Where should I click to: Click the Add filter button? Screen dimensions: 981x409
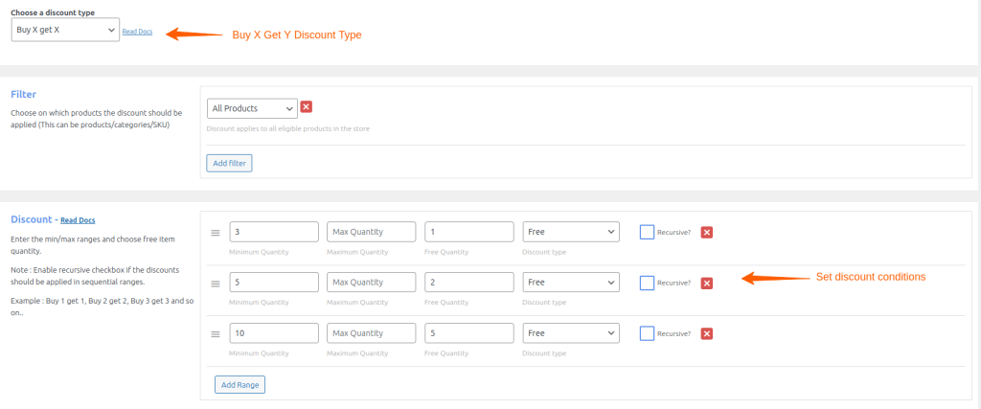pyautogui.click(x=229, y=163)
